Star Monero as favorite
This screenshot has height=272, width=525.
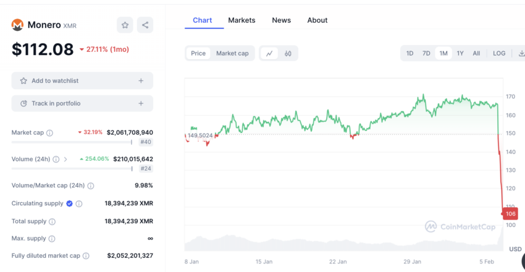[x=125, y=25]
